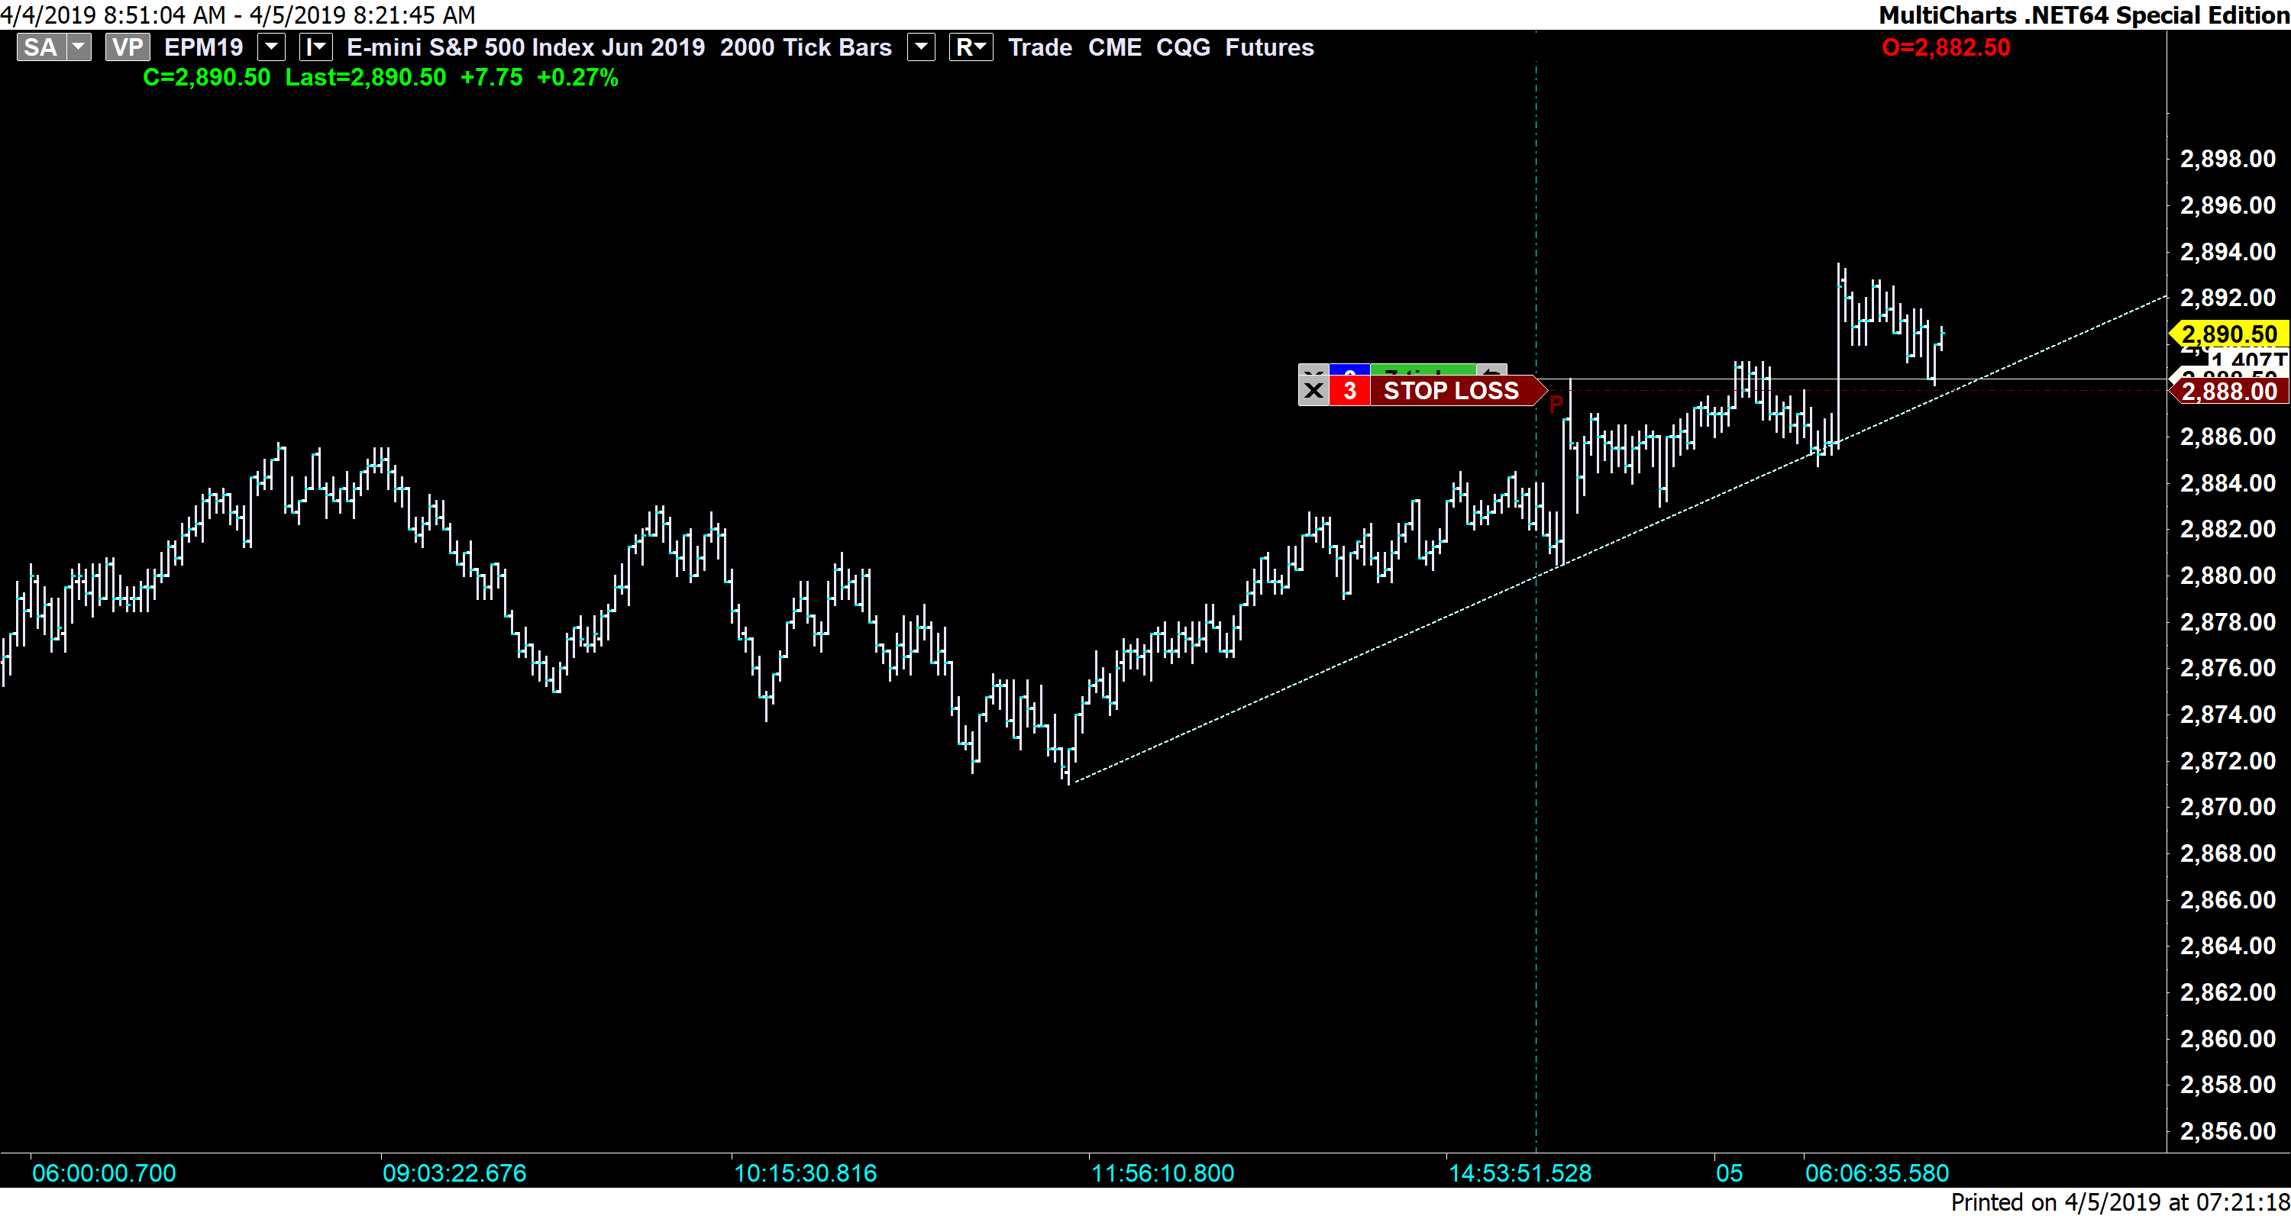The width and height of the screenshot is (2291, 1216).
Task: Click the Last=2,890.50 value
Action: tap(366, 77)
